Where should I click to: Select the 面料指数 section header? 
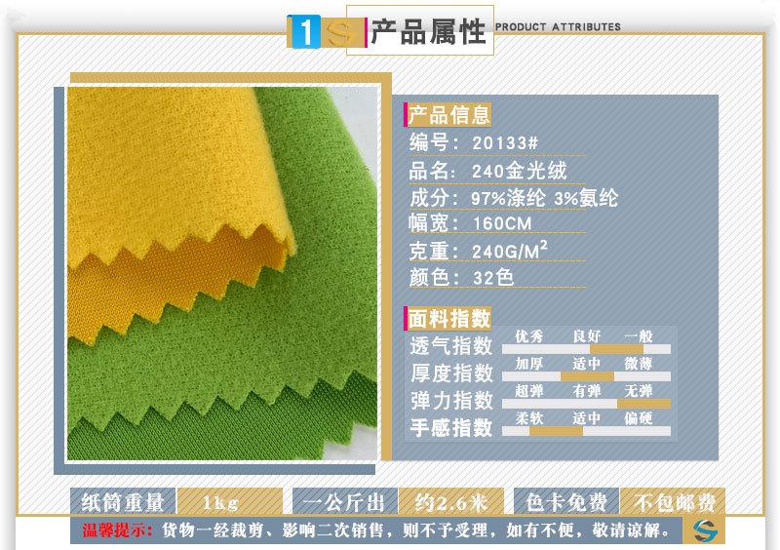448,319
